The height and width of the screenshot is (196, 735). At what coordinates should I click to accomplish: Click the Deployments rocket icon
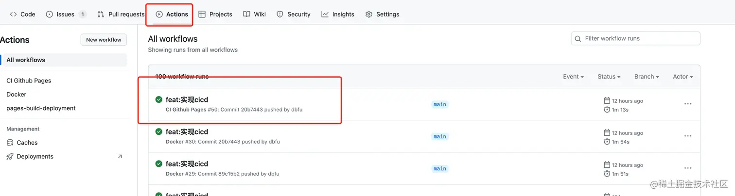coord(10,156)
